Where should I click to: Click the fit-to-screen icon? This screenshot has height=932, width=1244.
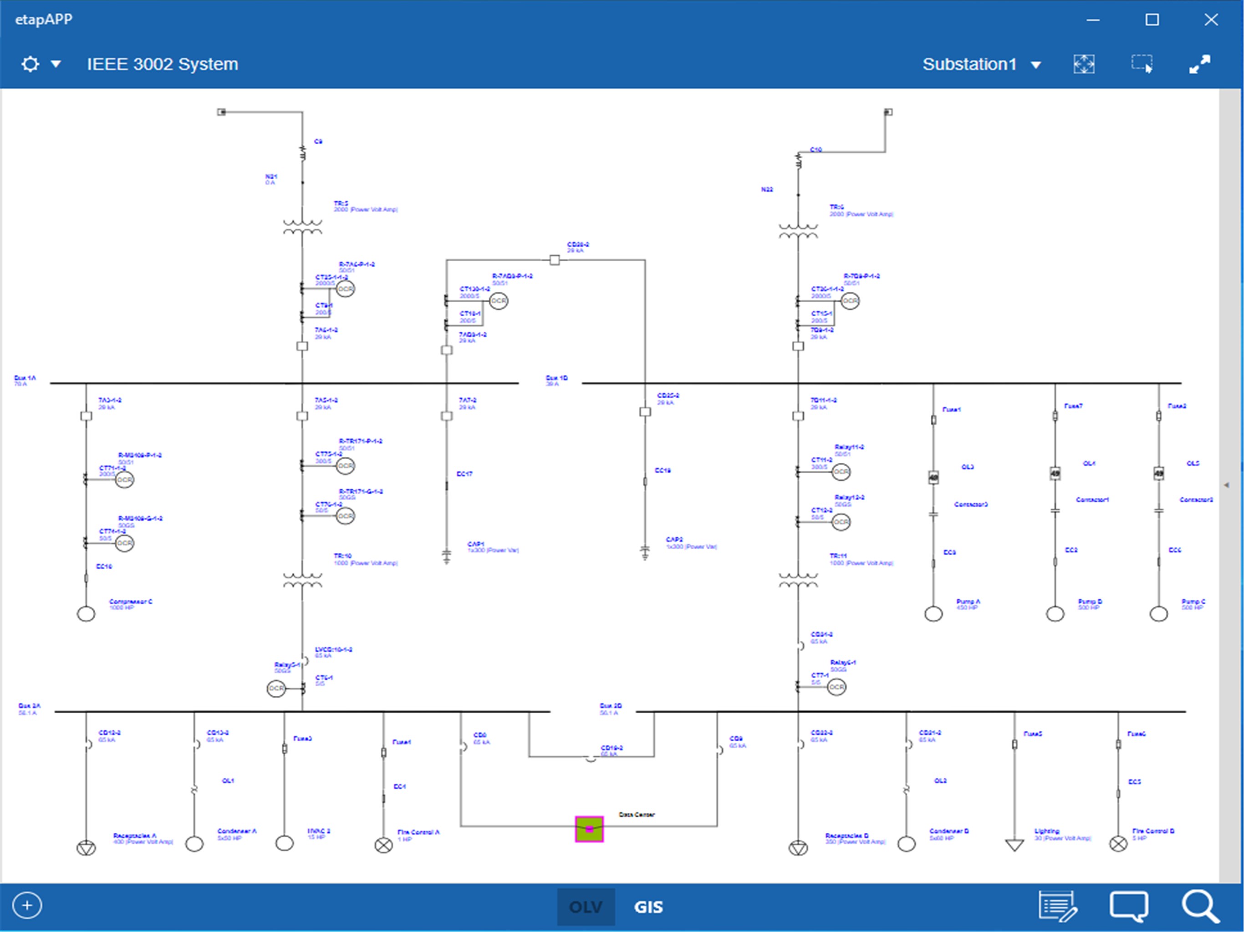pyautogui.click(x=1084, y=64)
